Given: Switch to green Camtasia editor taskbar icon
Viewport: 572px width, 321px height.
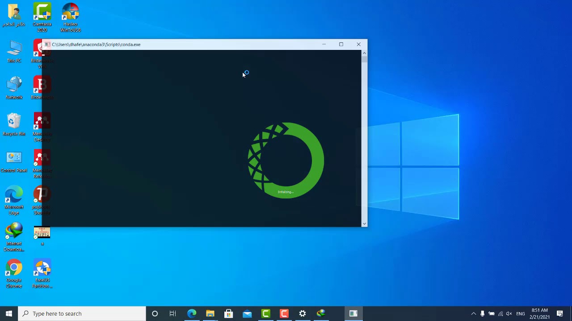Looking at the screenshot, I should pos(265,313).
